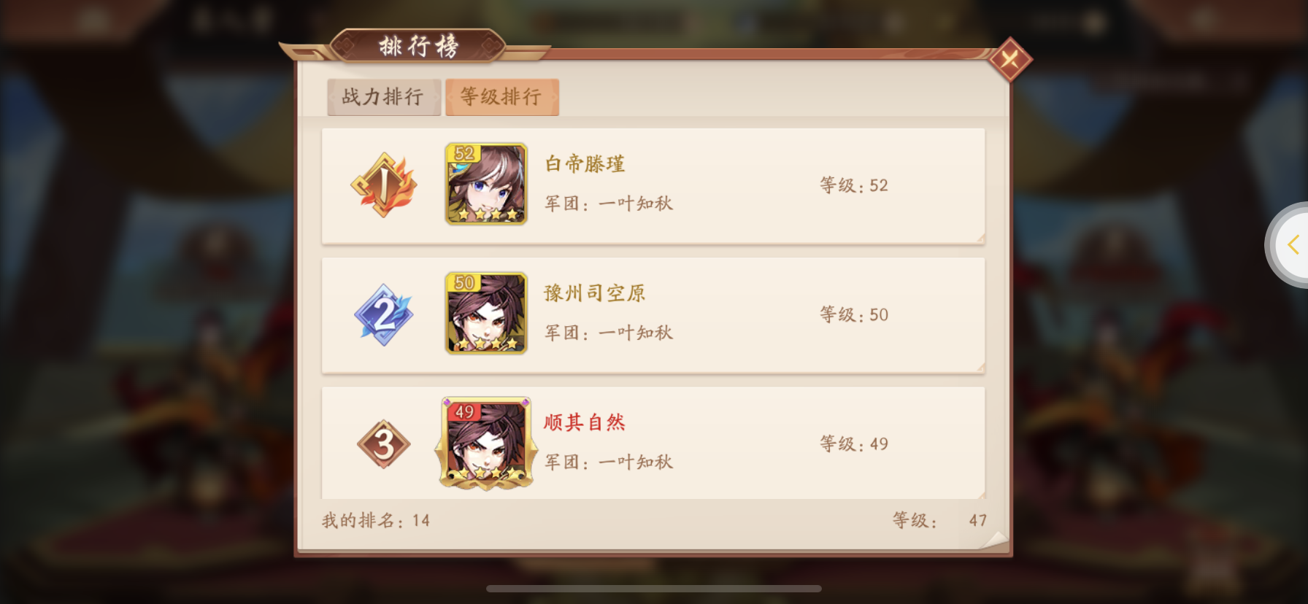Click 等级：49 in the third row
Viewport: 1308px width, 604px height.
click(854, 444)
